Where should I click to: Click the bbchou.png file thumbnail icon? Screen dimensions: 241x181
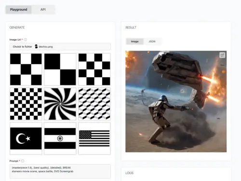pos(36,46)
